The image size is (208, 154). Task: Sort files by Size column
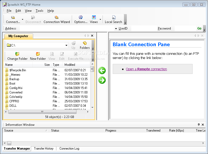pos(42,65)
